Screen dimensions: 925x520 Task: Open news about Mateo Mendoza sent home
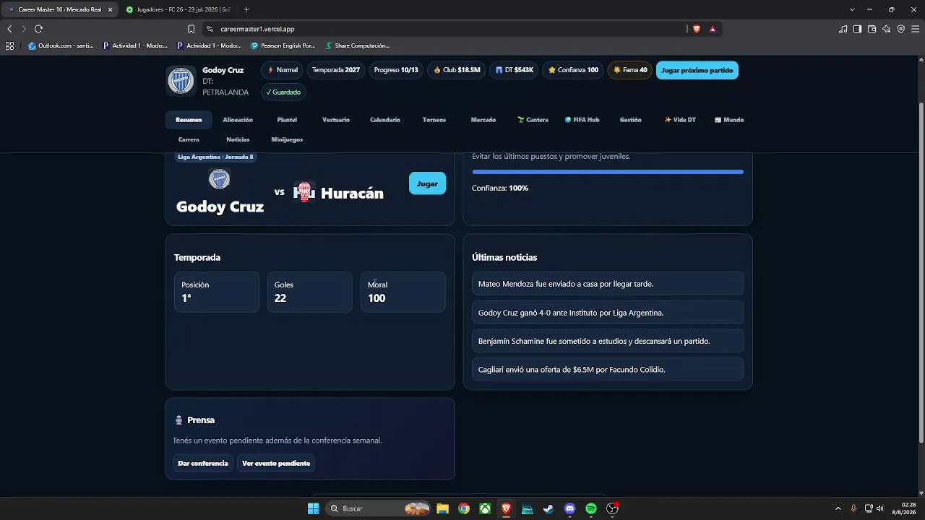tap(608, 284)
